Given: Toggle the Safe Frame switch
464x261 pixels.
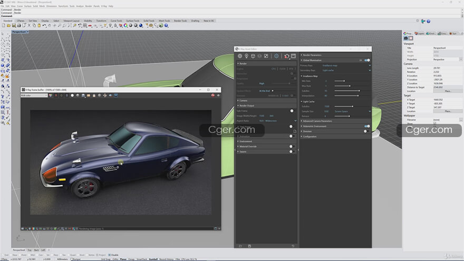Looking at the screenshot, I should (x=293, y=111).
